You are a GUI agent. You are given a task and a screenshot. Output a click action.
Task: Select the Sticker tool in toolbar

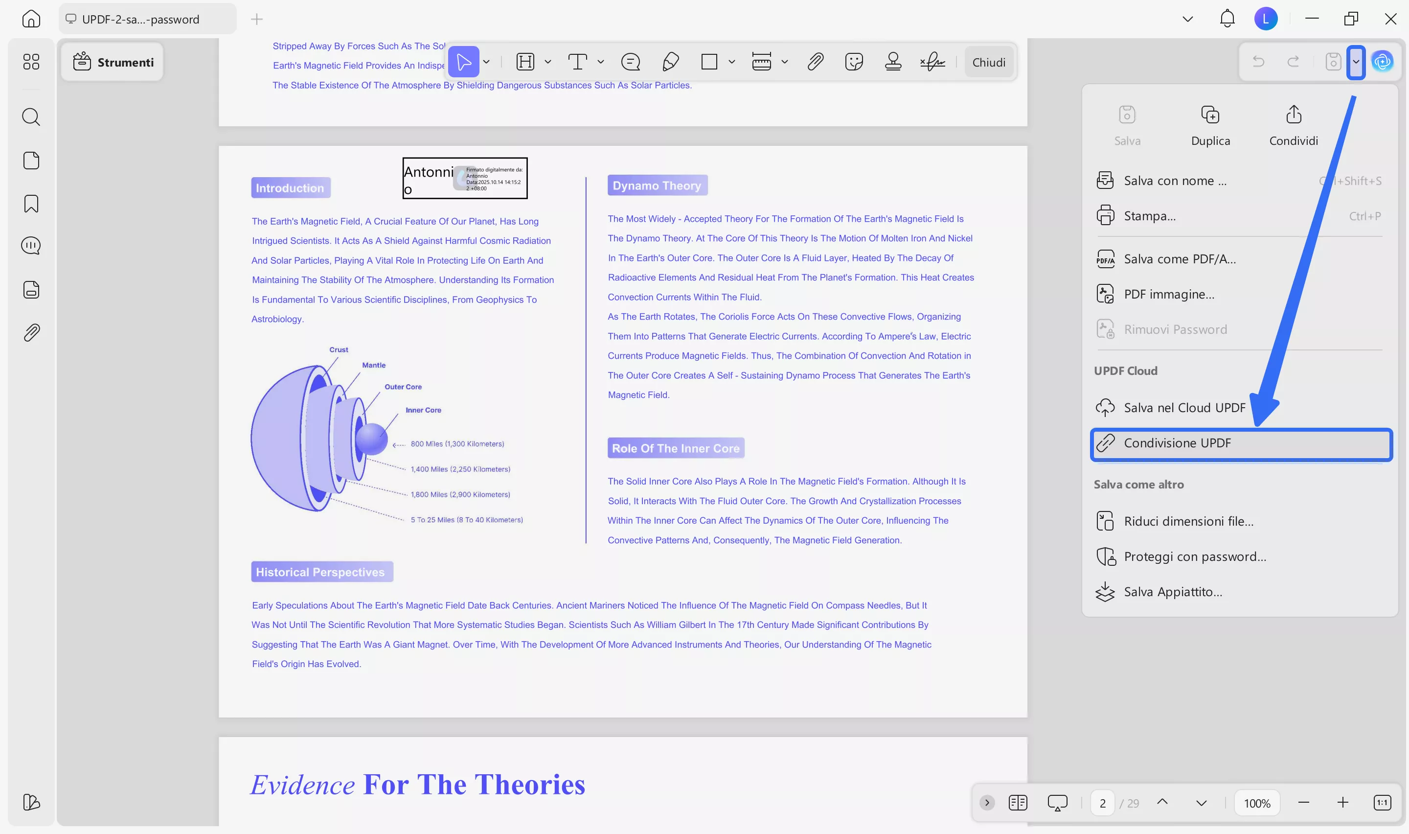(x=854, y=62)
